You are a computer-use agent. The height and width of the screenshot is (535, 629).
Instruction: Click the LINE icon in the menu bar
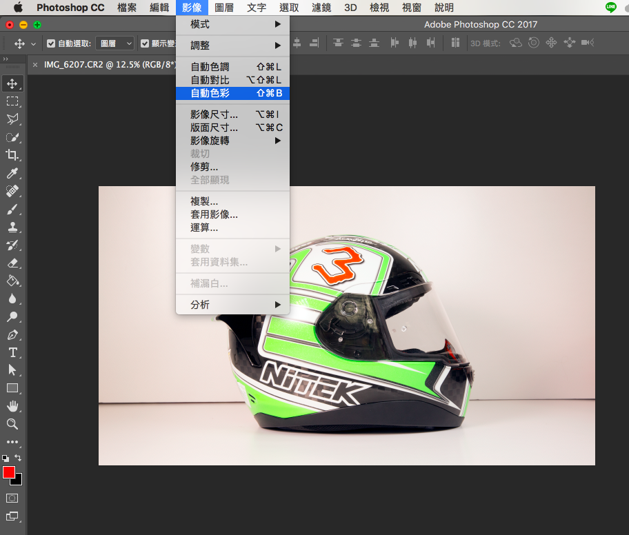pos(611,7)
